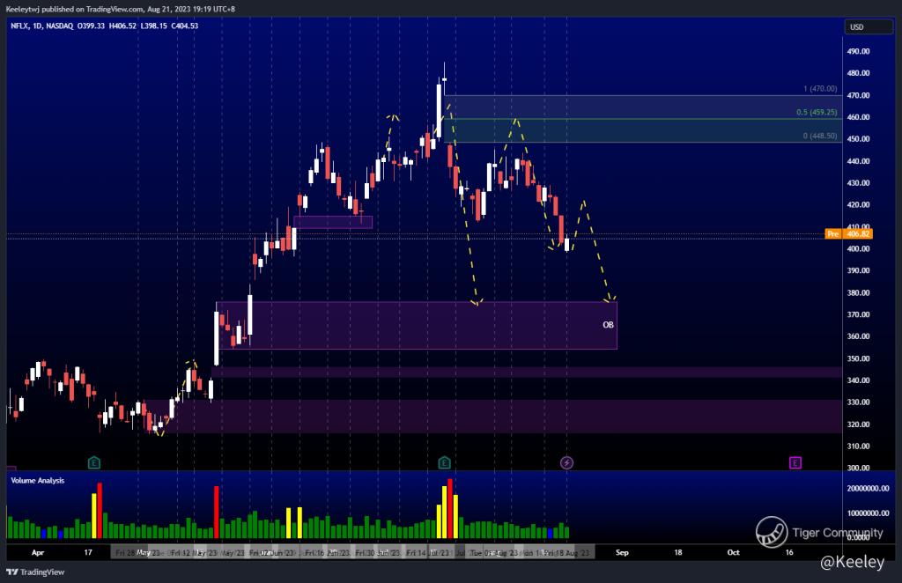902x583 pixels.
Task: Click the 16 date label after Oct
Action: pos(789,552)
